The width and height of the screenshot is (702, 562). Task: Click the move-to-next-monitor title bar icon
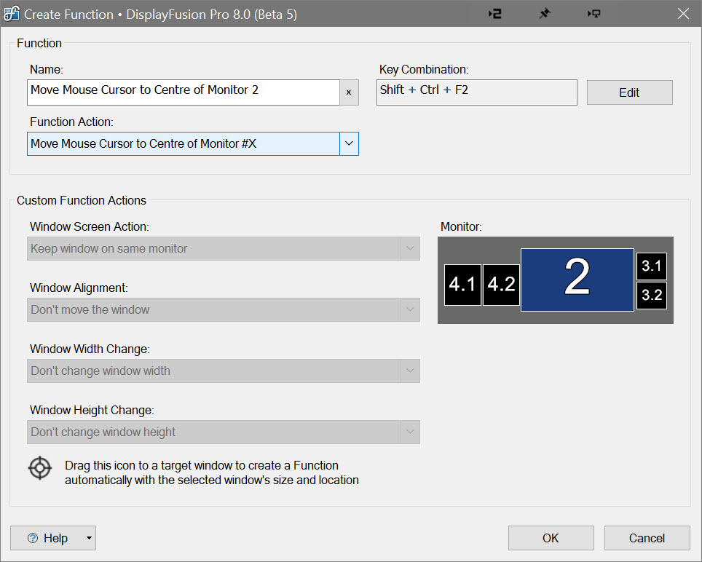pos(593,14)
